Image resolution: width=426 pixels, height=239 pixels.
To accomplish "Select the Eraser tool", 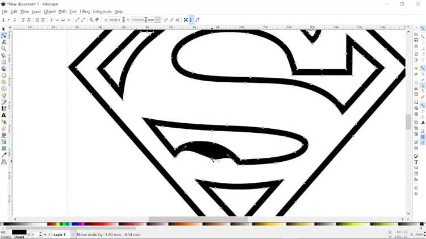I will 3,128.
